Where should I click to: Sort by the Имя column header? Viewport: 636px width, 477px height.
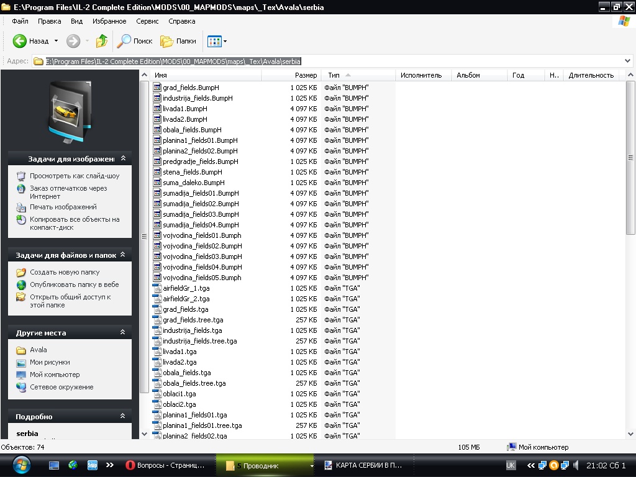click(206, 75)
